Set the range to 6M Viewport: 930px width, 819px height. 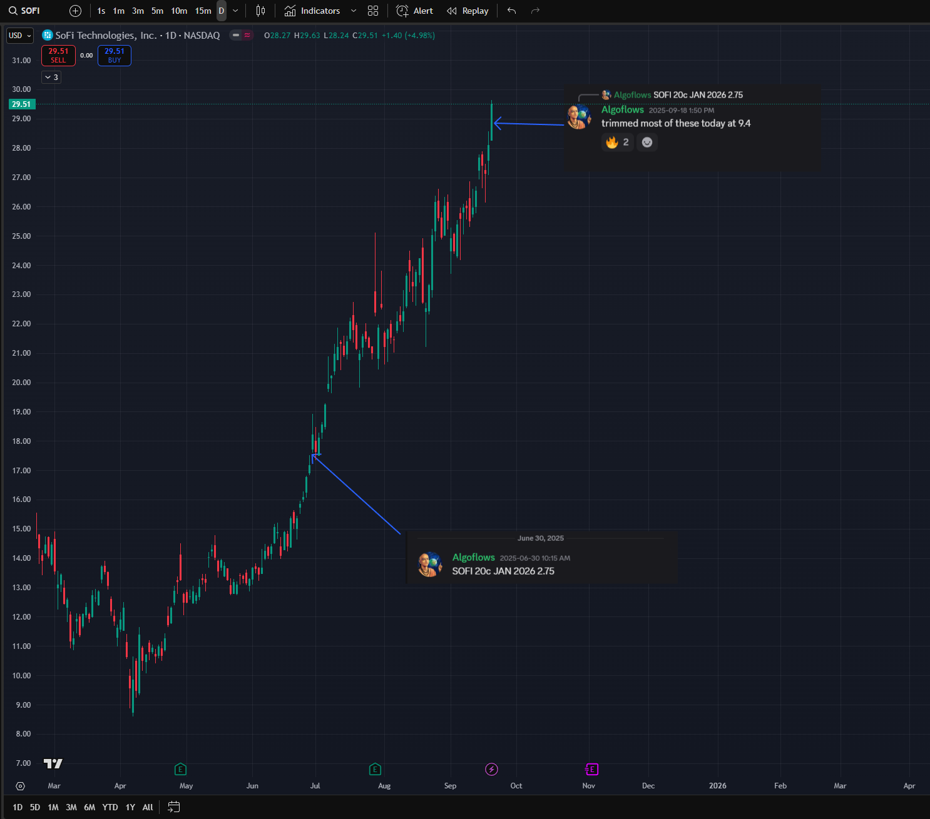(89, 807)
